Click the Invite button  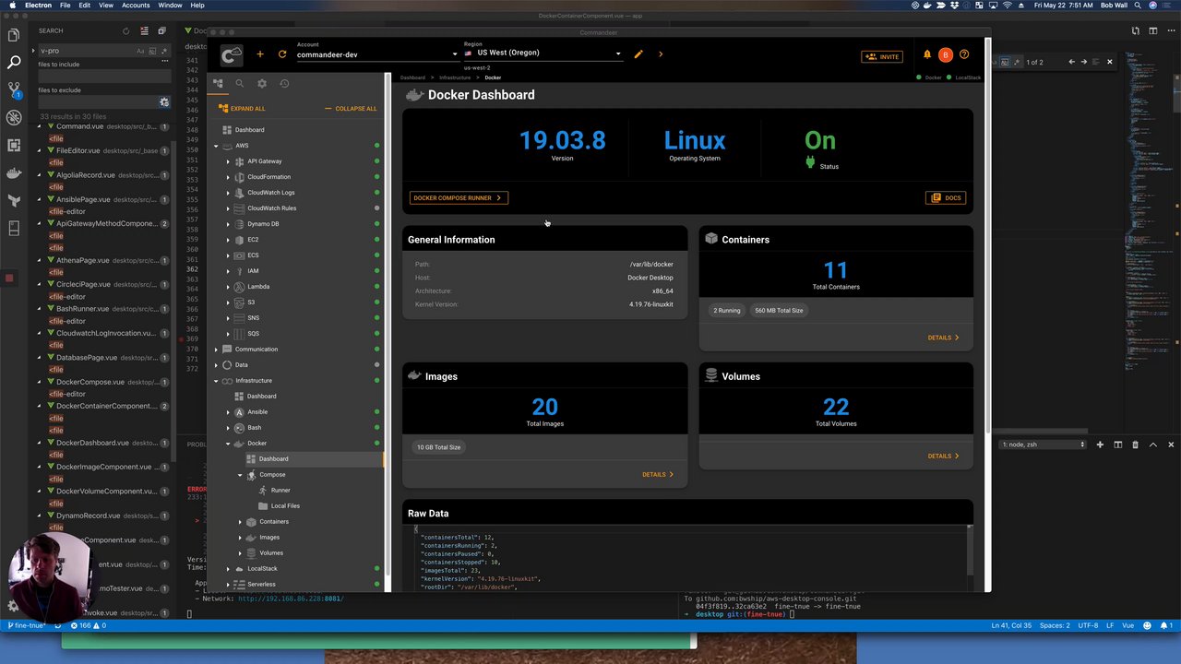coord(881,56)
